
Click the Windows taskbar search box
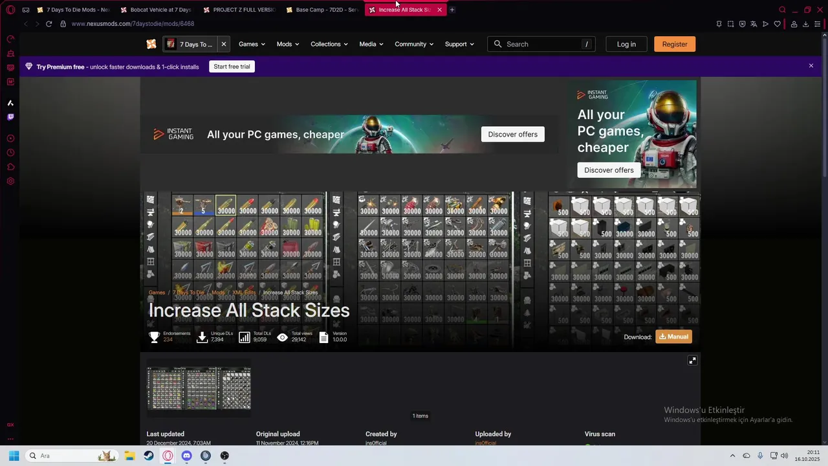[72, 456]
